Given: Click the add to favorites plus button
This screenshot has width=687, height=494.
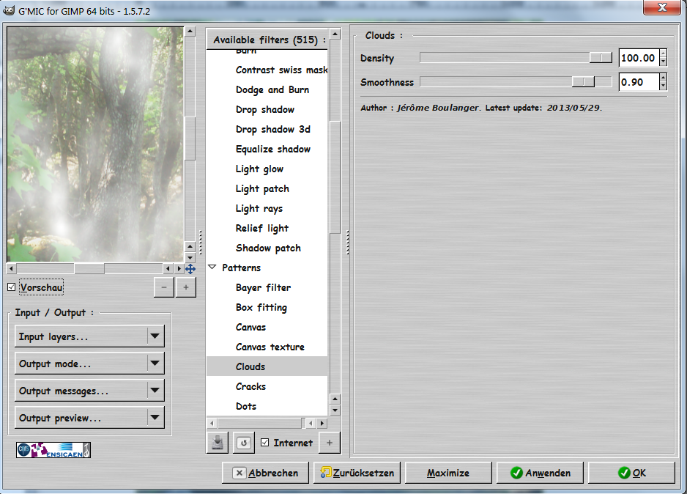Looking at the screenshot, I should (330, 443).
